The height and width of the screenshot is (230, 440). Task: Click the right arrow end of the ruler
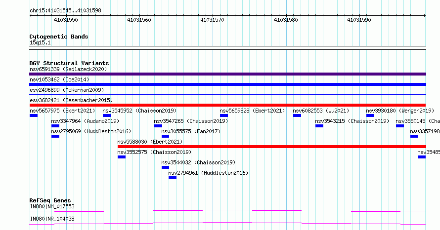click(x=425, y=16)
